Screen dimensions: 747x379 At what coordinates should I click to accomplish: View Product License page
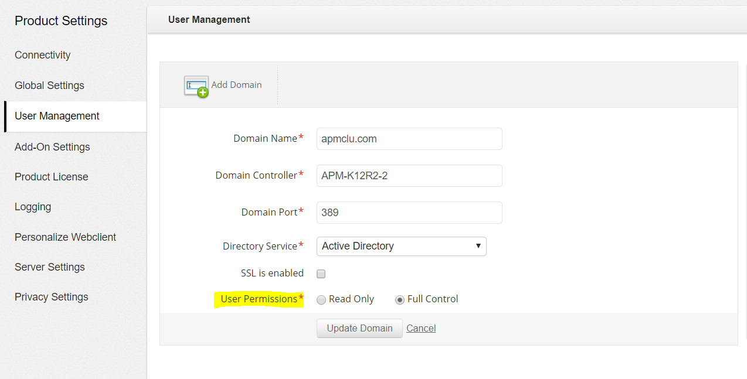pos(51,177)
